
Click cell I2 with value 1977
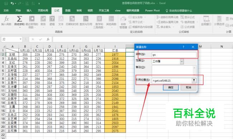(115, 55)
